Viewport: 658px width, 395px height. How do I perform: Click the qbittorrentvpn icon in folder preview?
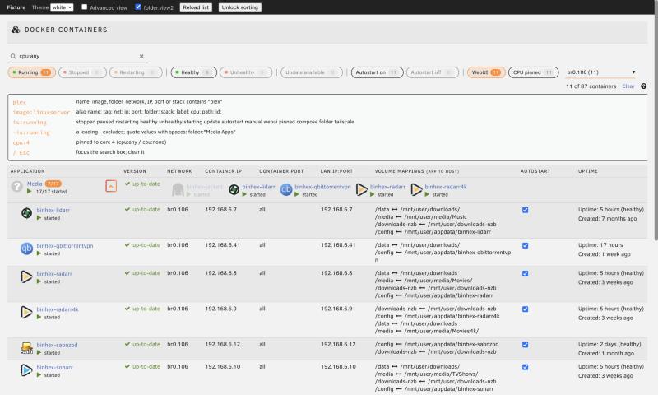coord(285,190)
